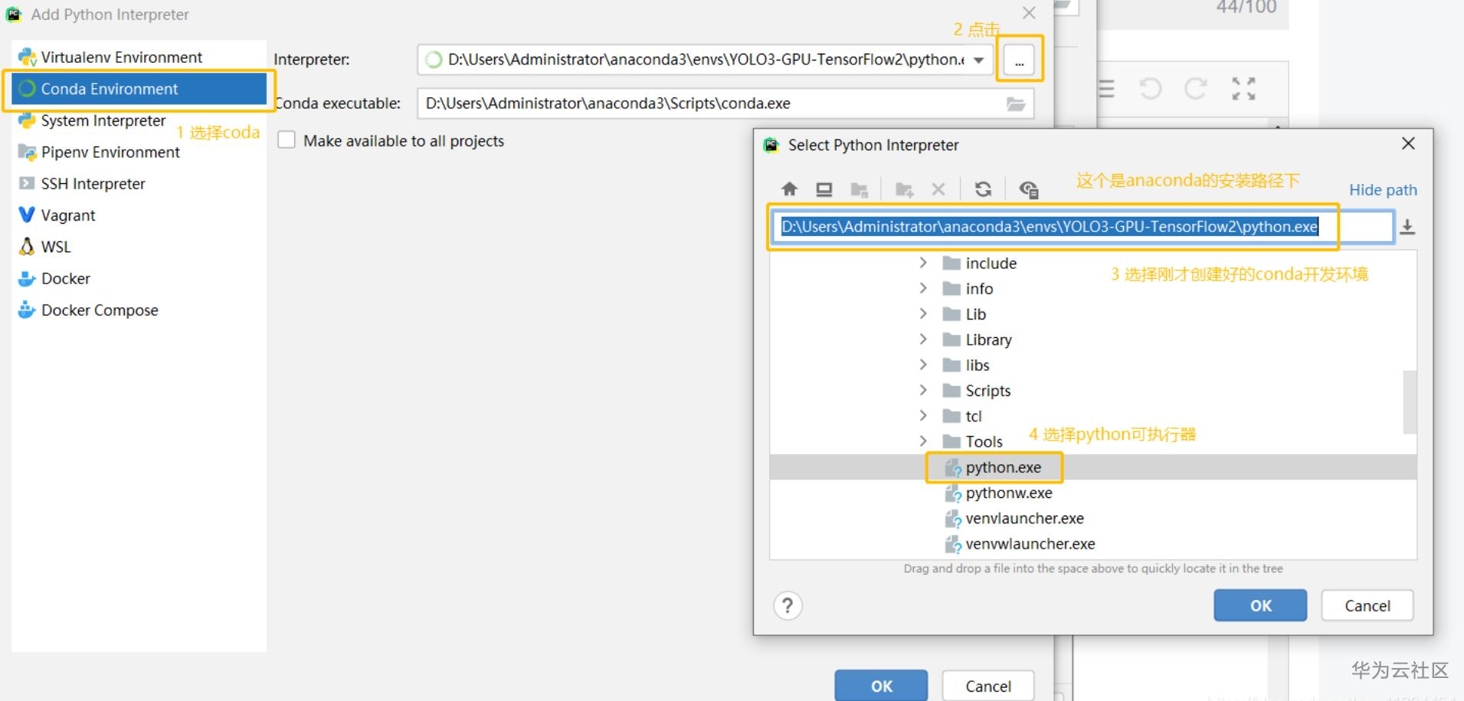Select WSL interpreter type
The height and width of the screenshot is (701, 1464).
pos(139,247)
